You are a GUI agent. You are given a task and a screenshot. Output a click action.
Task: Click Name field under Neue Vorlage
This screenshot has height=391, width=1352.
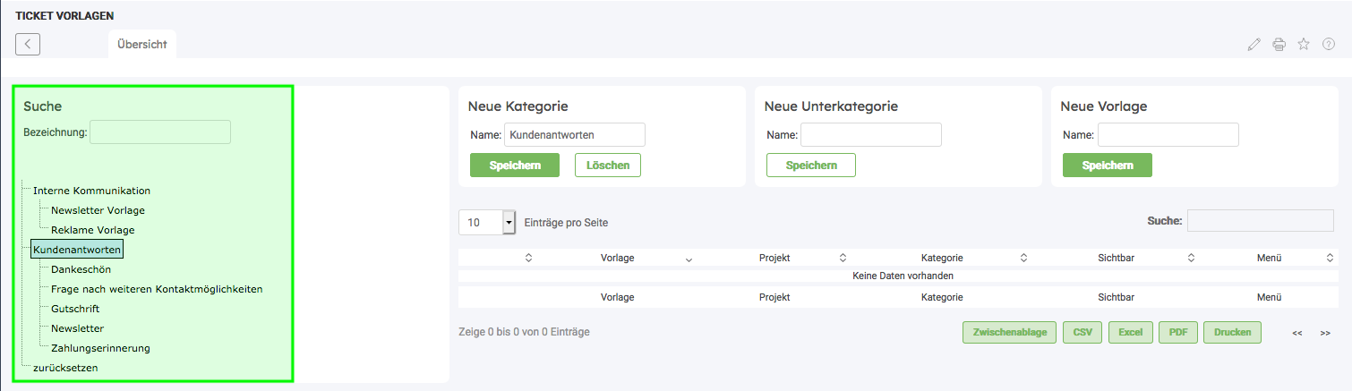tap(1168, 135)
